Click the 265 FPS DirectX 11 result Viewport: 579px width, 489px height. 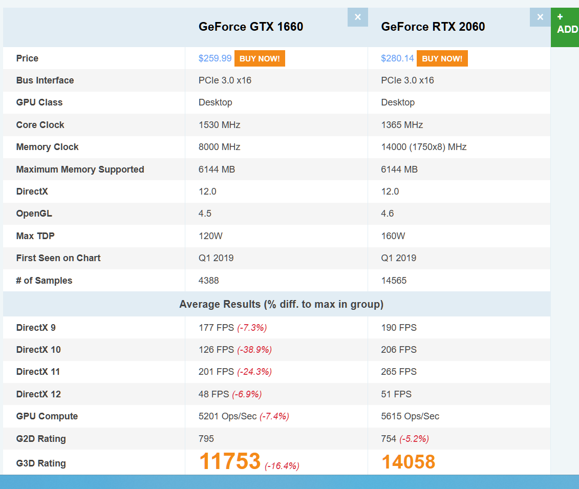[399, 372]
